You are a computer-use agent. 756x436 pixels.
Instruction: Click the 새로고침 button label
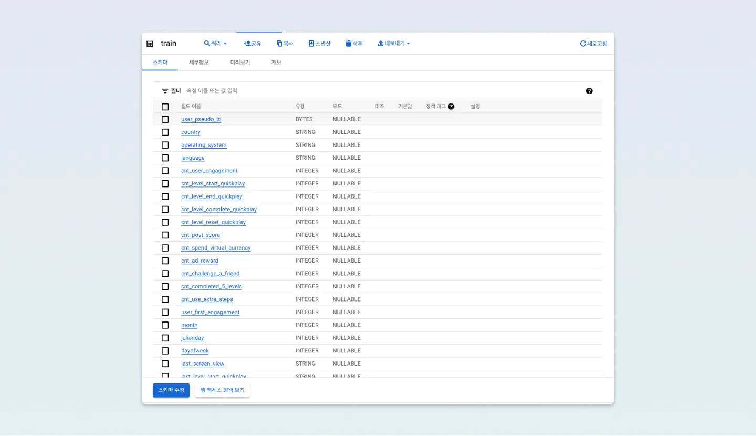point(597,44)
